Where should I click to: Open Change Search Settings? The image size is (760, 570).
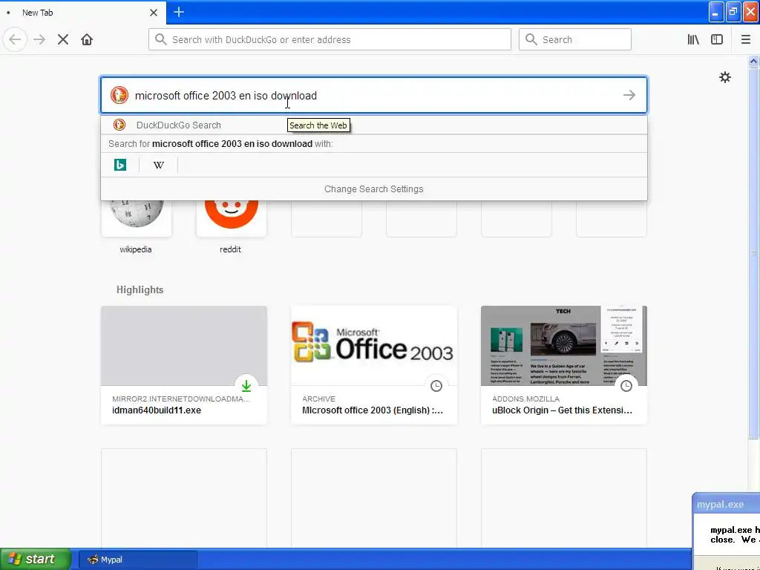coord(374,189)
